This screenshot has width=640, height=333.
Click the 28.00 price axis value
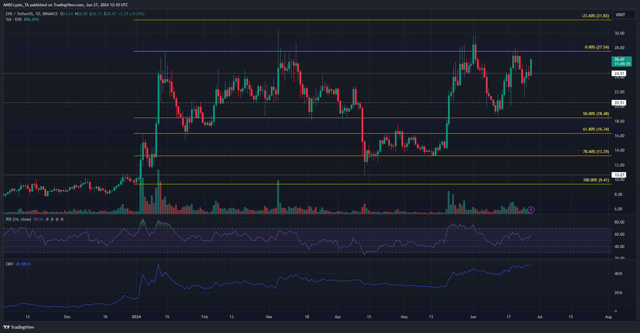point(619,48)
